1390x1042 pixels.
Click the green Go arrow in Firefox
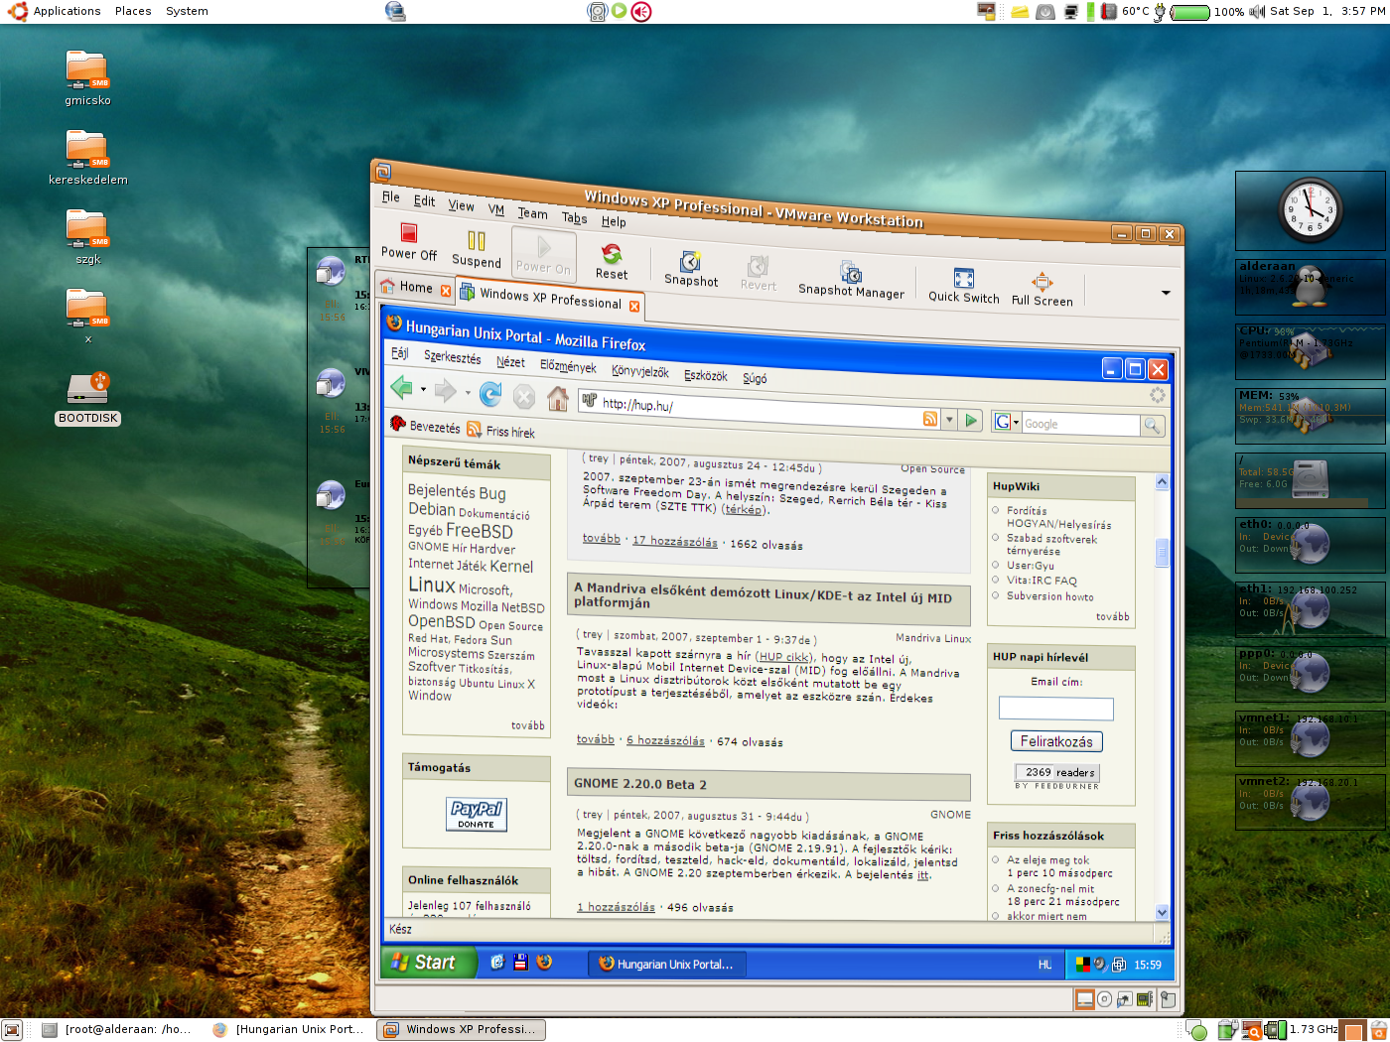coord(971,421)
